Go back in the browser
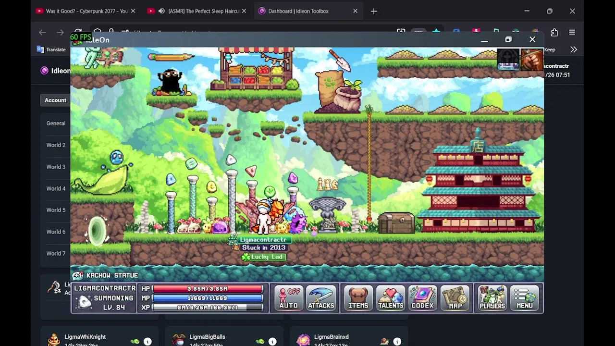The height and width of the screenshot is (346, 615). [43, 32]
